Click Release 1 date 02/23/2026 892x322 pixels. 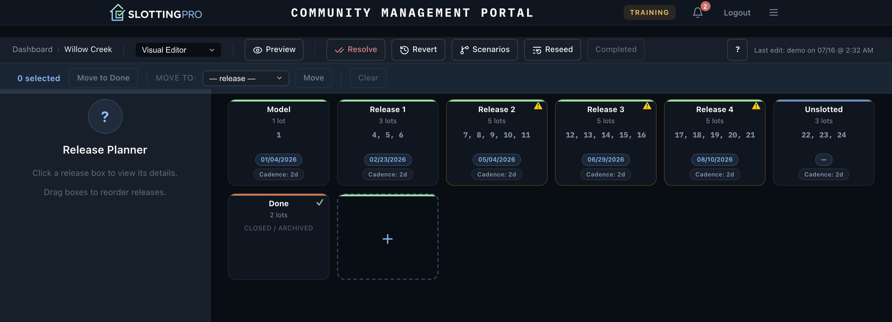(x=387, y=160)
